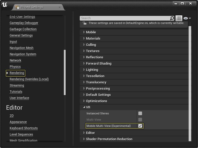Enable the Instanced Stereo checkbox
This screenshot has width=198, height=148.
(x=140, y=113)
